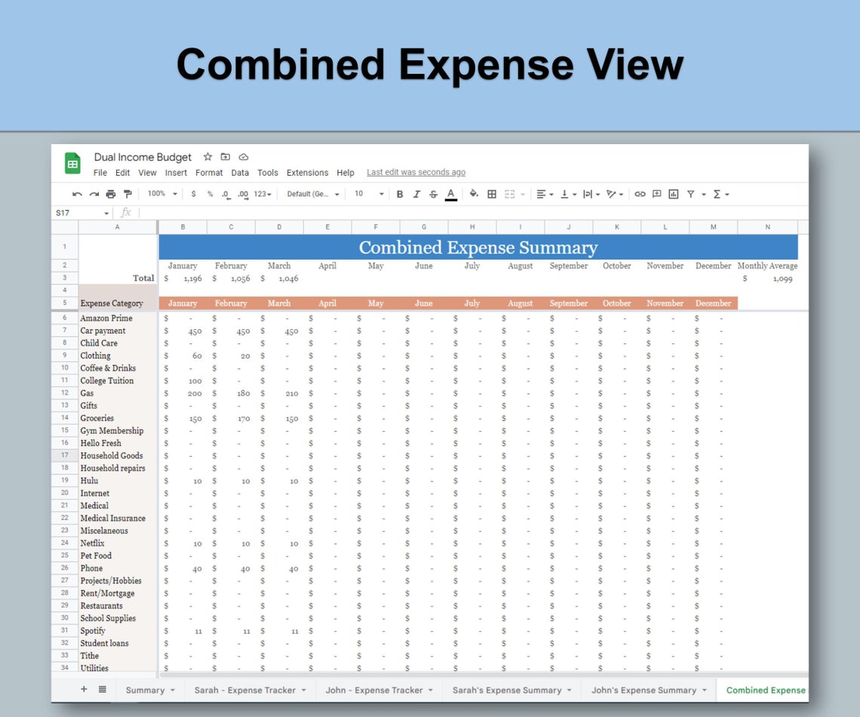The image size is (860, 717).
Task: Click the Decrease decimal places icon
Action: (x=226, y=194)
